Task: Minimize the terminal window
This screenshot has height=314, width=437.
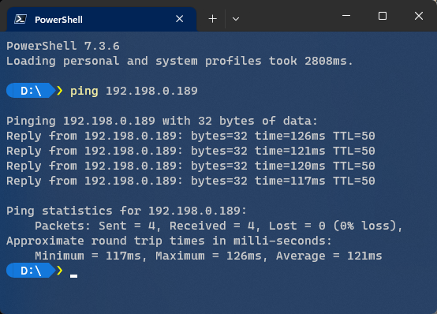Action: 346,16
